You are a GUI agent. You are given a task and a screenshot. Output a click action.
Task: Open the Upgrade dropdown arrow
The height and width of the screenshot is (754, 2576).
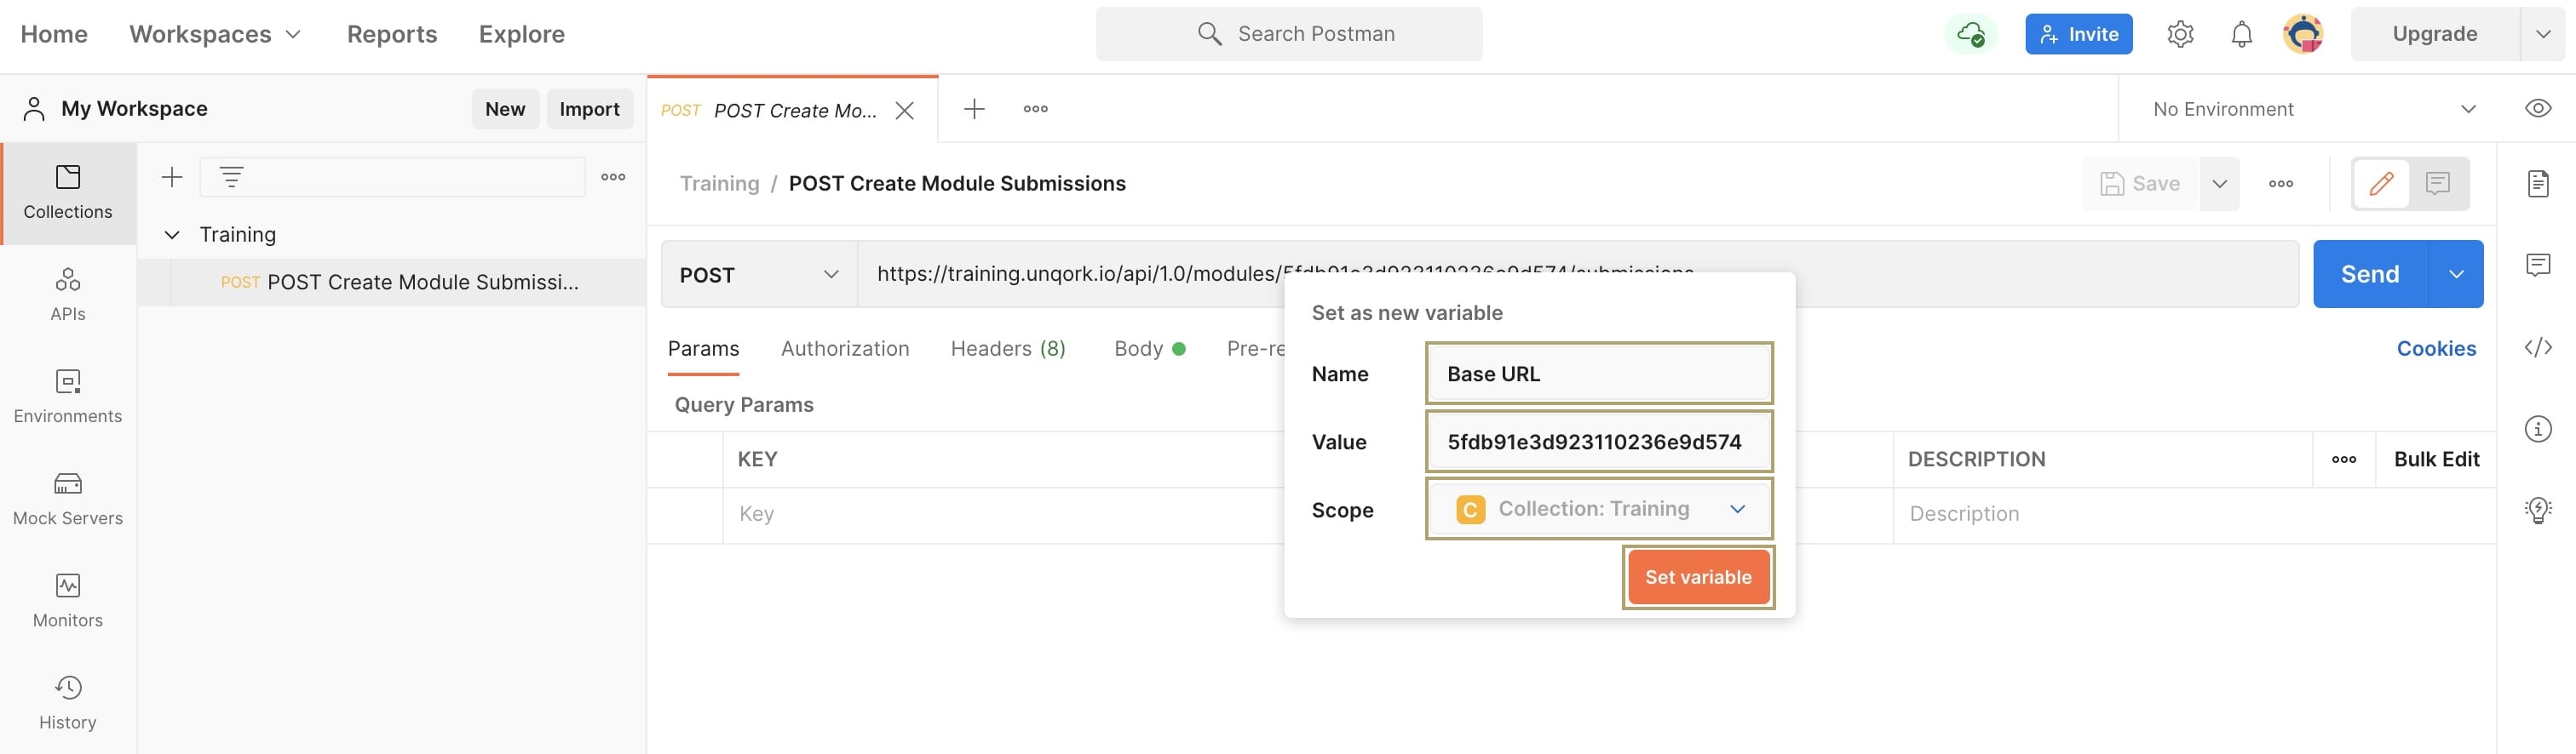2543,34
